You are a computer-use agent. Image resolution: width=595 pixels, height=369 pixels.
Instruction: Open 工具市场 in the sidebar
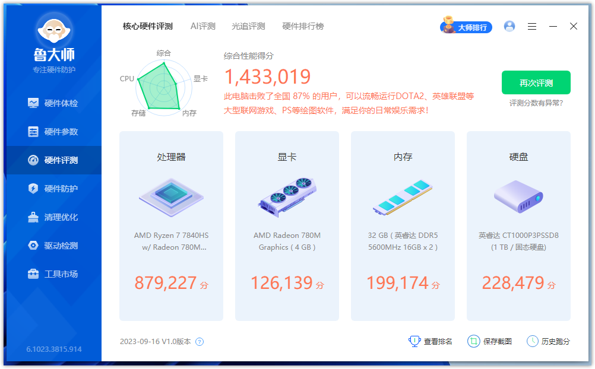pyautogui.click(x=53, y=274)
